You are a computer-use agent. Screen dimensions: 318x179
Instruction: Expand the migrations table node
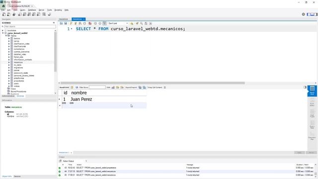tap(9, 68)
